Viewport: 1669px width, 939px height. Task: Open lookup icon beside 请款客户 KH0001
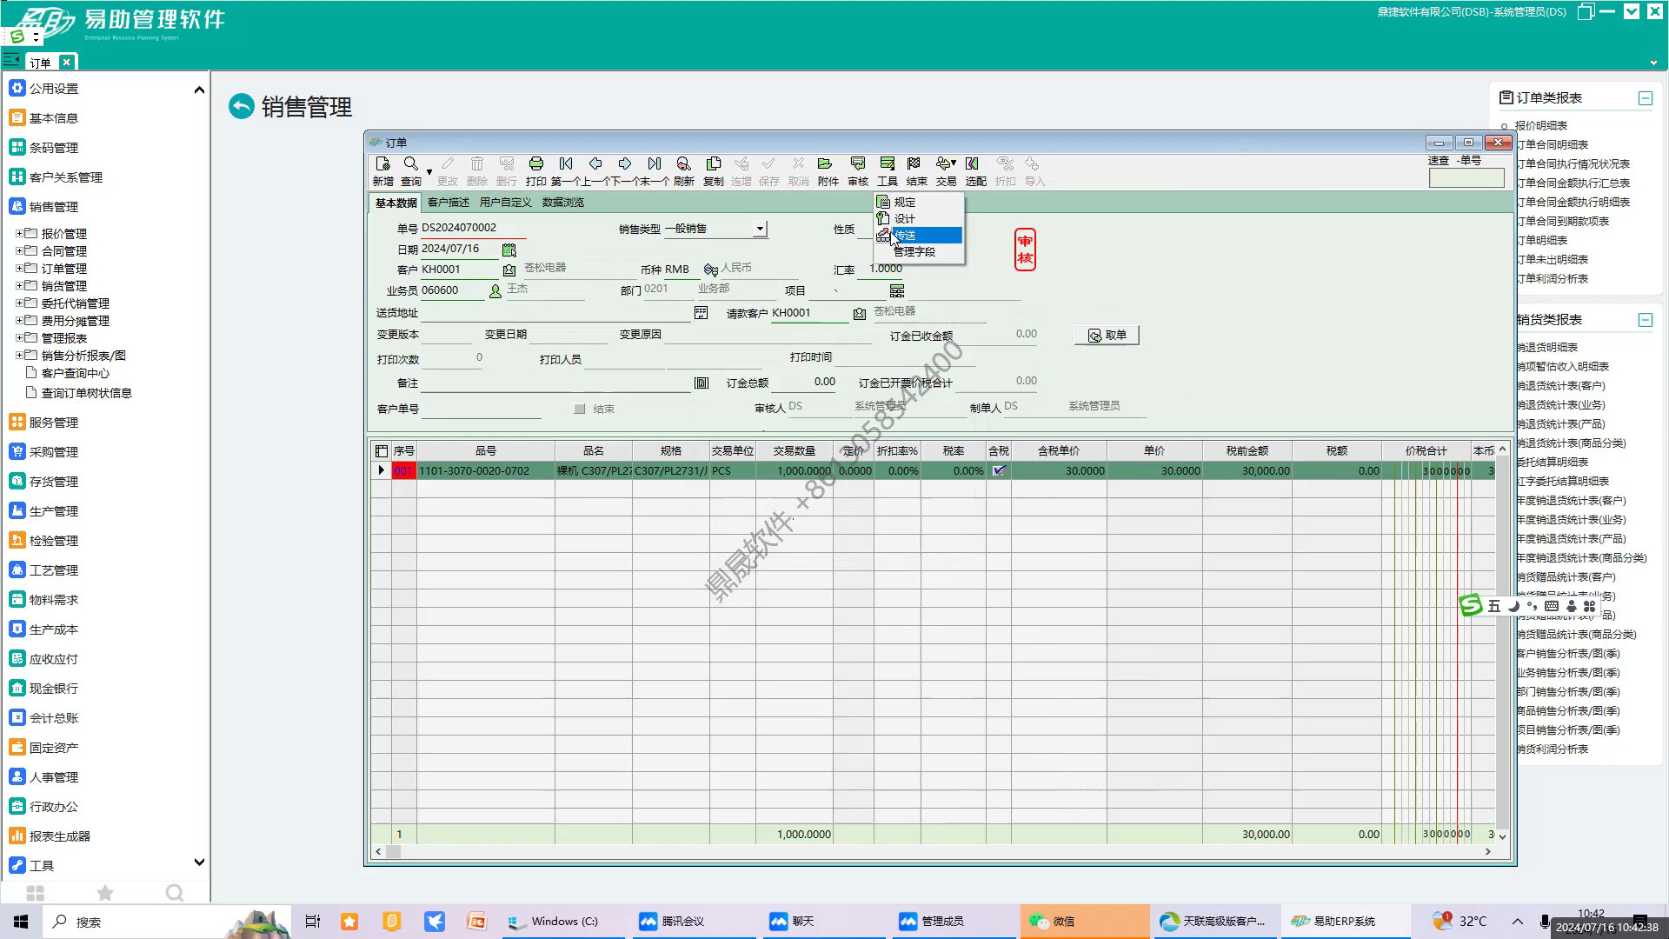tap(860, 314)
